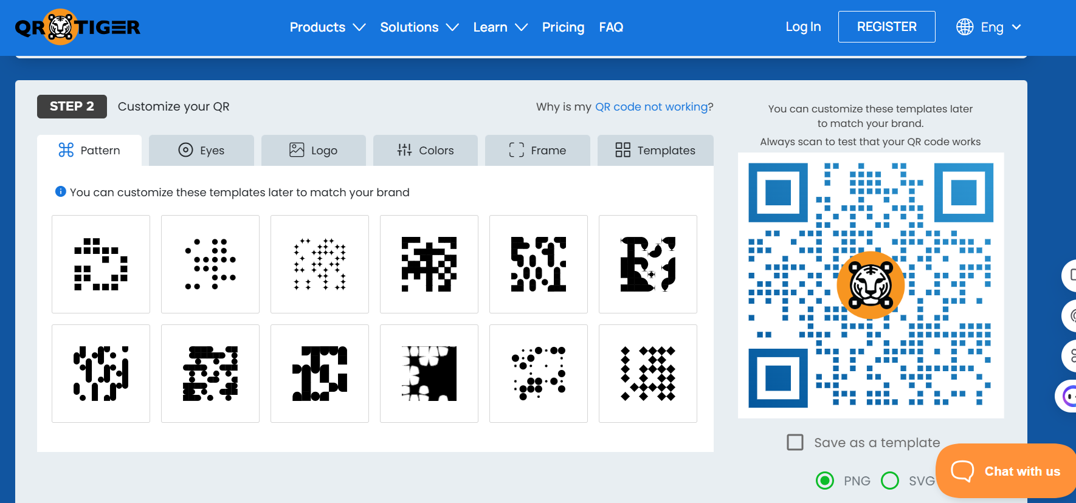Expand the Learn menu
1076x503 pixels.
click(x=500, y=27)
